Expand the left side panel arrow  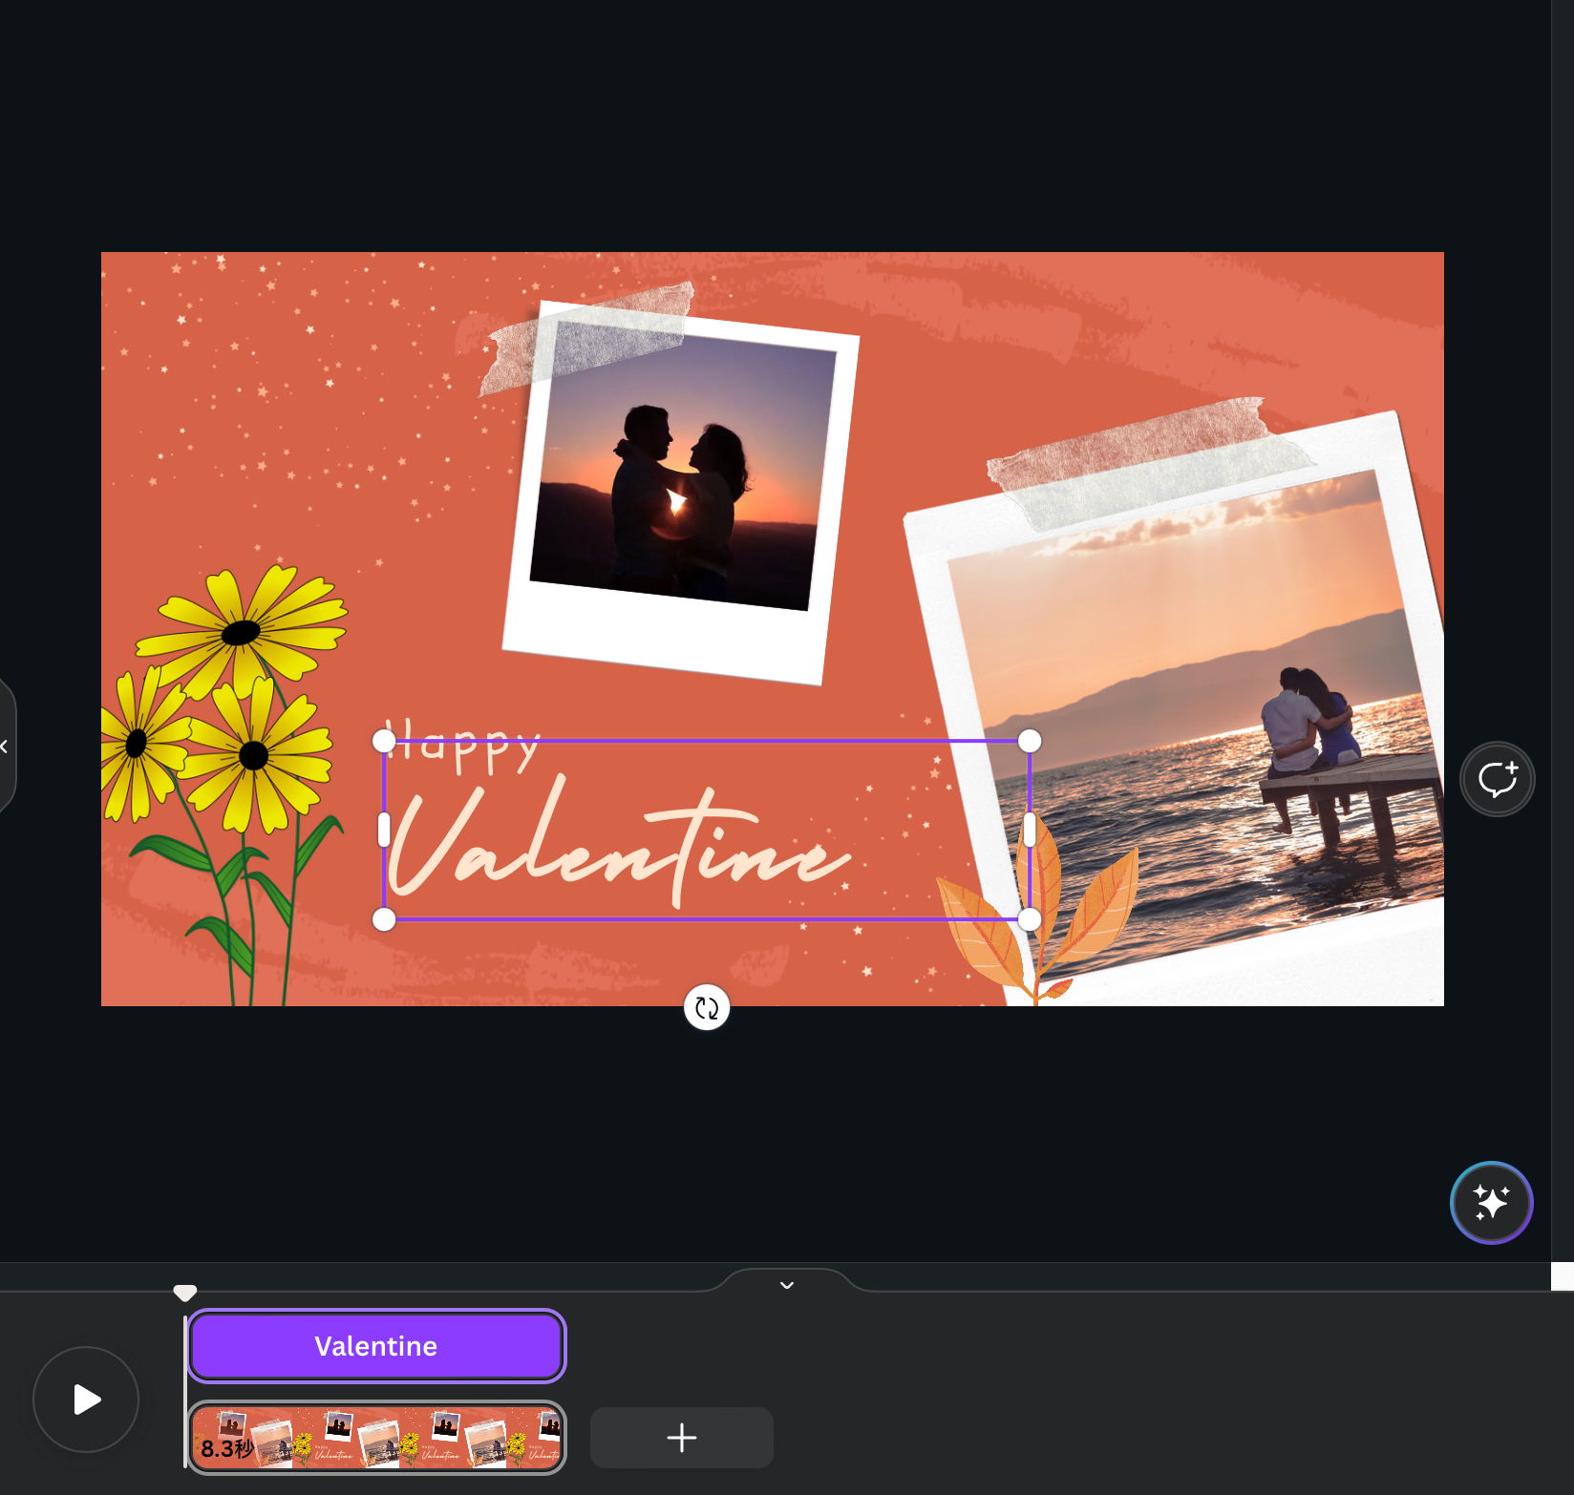pyautogui.click(x=5, y=747)
